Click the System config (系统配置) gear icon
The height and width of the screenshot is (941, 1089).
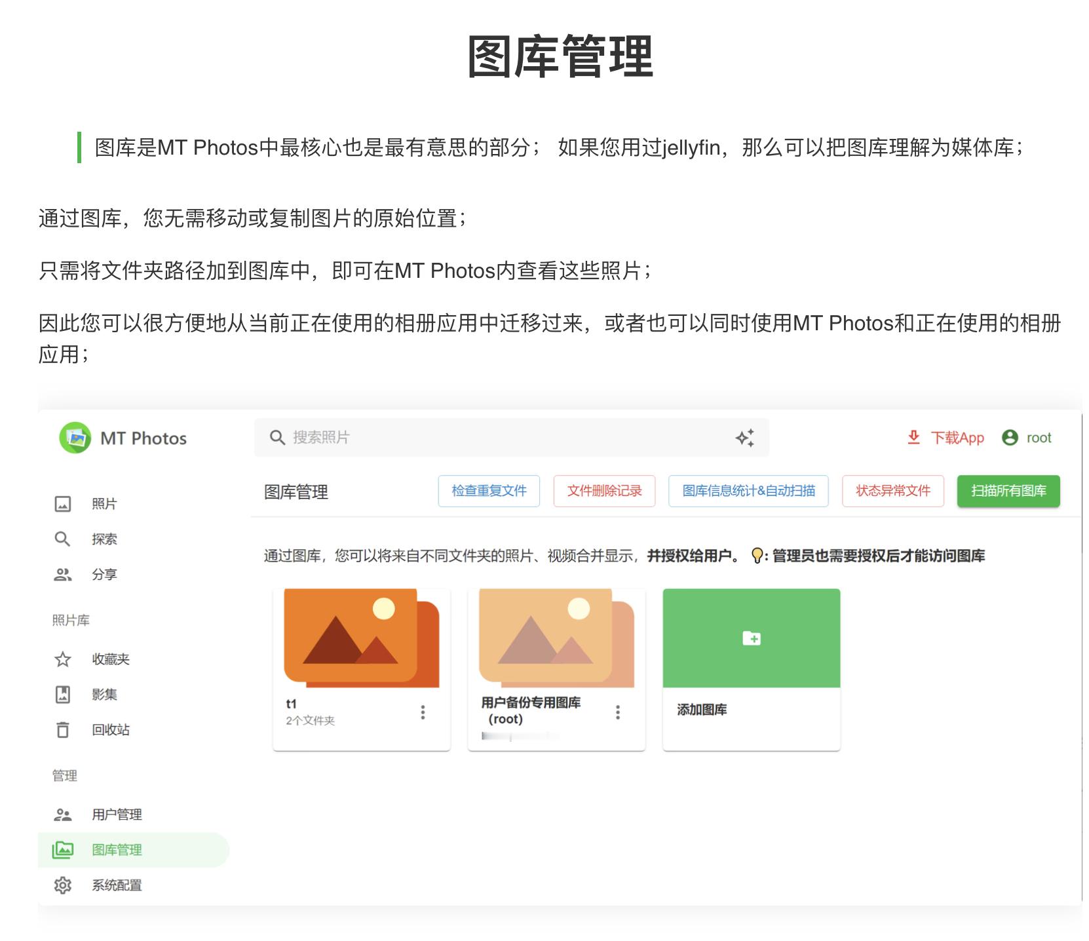click(63, 885)
